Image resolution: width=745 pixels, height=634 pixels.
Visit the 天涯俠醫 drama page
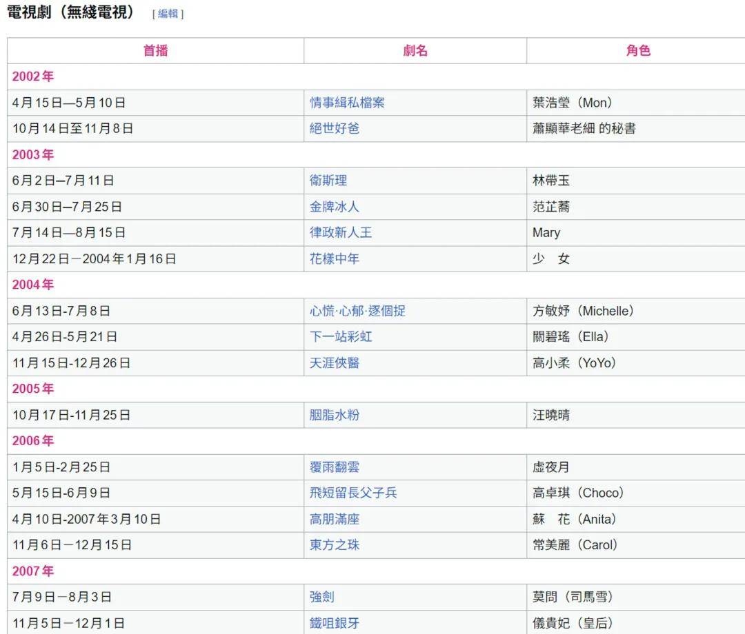pyautogui.click(x=335, y=363)
